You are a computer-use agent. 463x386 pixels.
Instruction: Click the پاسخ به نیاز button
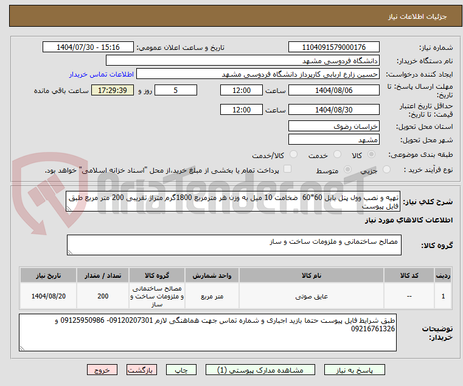point(354,370)
